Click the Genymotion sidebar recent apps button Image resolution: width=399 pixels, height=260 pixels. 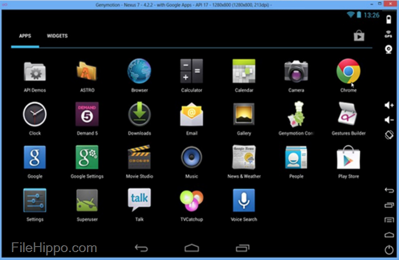point(389,205)
